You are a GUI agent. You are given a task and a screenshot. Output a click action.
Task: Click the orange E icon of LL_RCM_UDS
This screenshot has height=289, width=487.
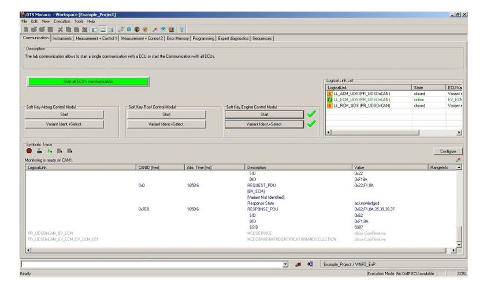329,106
